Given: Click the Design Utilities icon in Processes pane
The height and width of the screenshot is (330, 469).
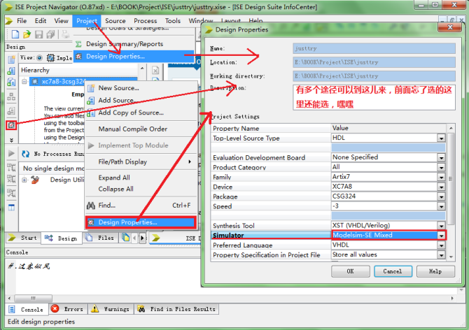Looking at the screenshot, I should (35, 180).
